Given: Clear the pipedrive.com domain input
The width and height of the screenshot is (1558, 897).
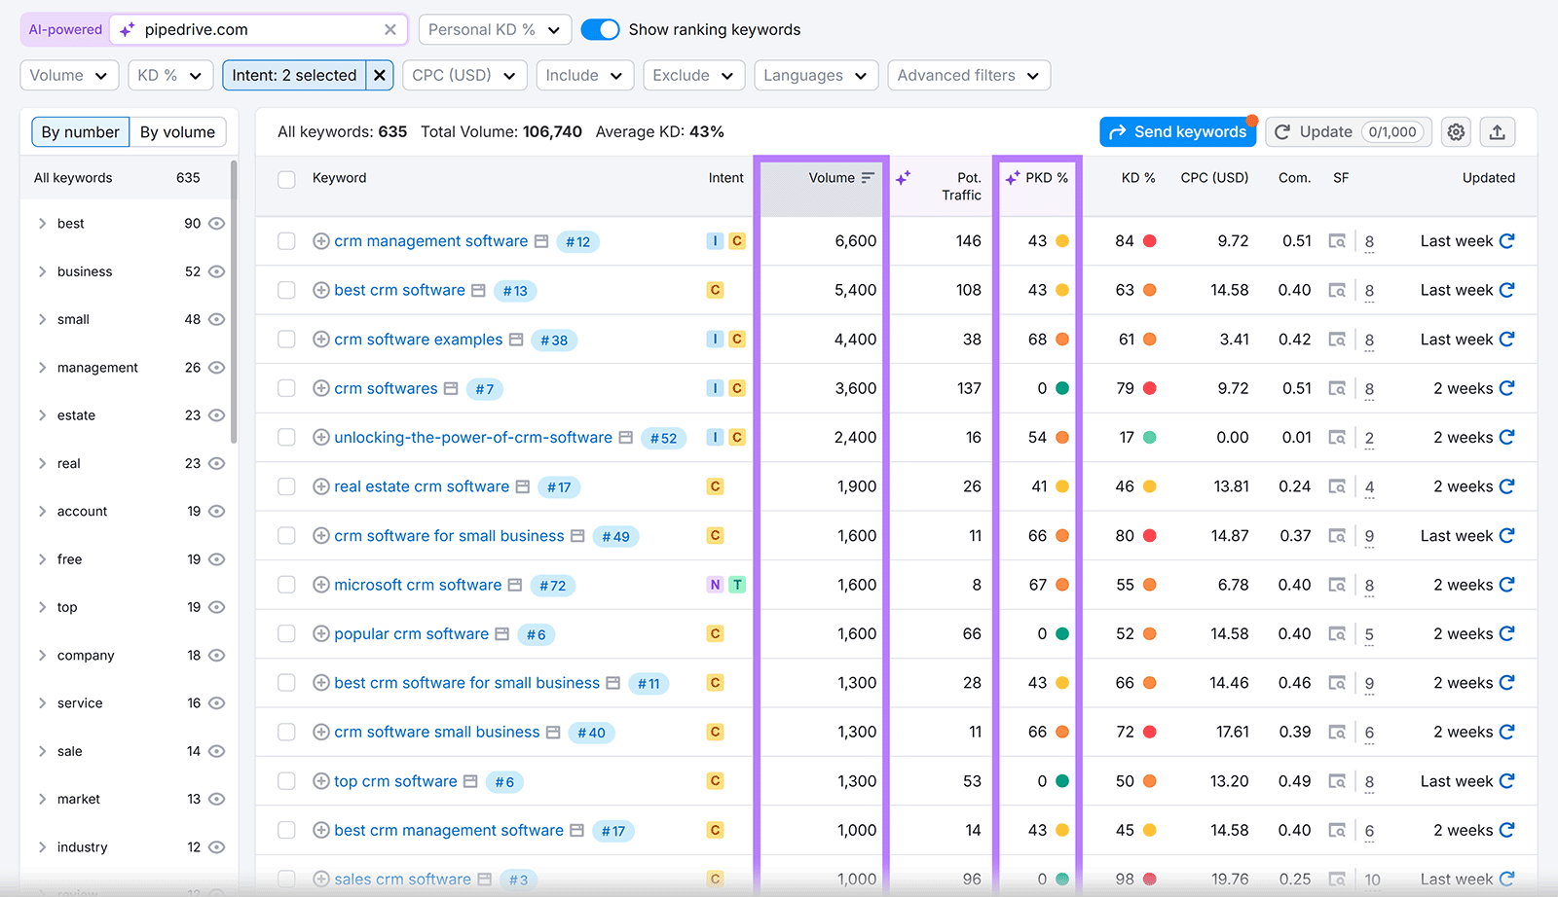Looking at the screenshot, I should (x=390, y=30).
